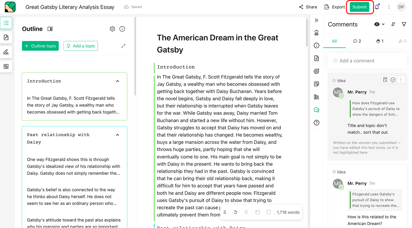Switch to the comments tab showing 2
The width and height of the screenshot is (412, 228).
pyautogui.click(x=357, y=41)
